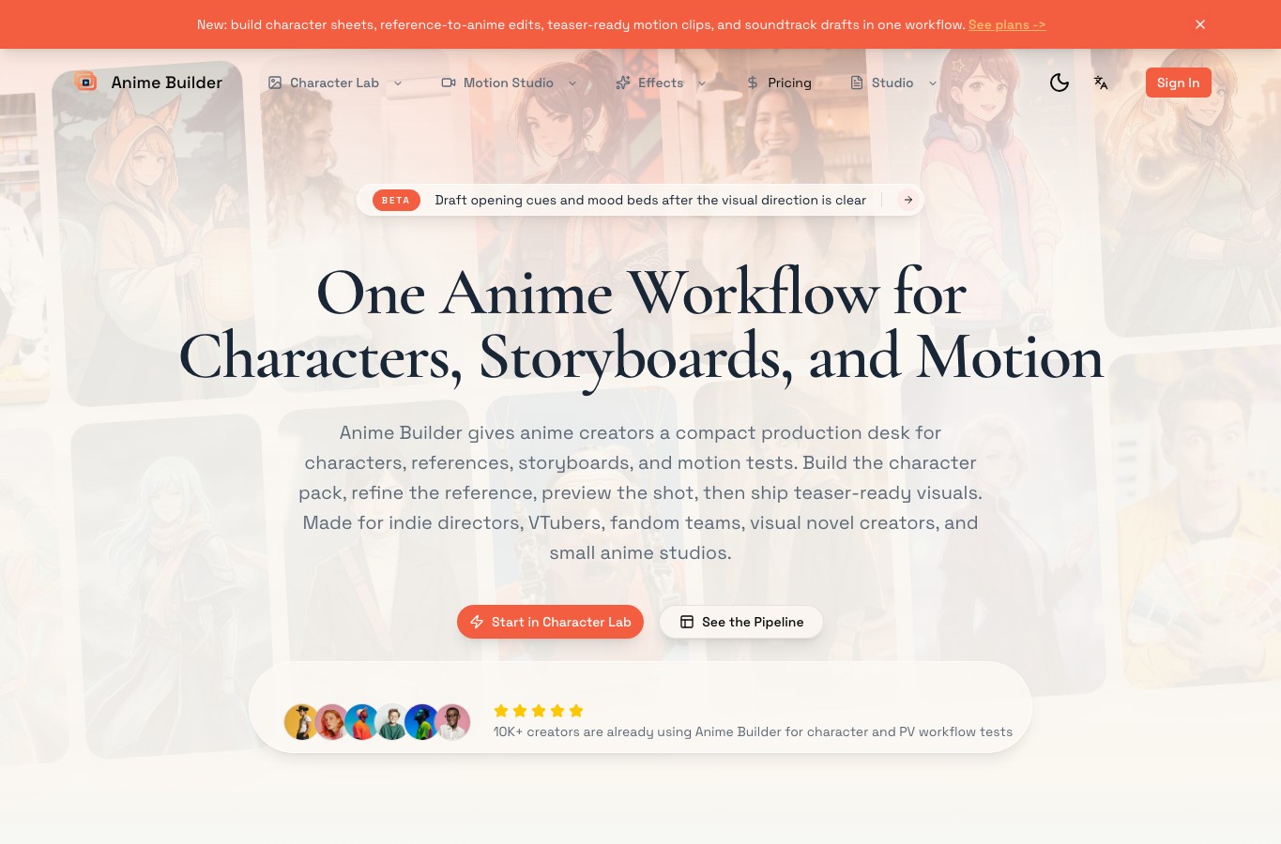Viewport: 1281px width, 844px height.
Task: Expand the Motion Studio chevron
Action: [572, 83]
